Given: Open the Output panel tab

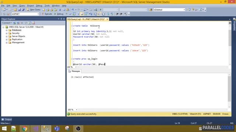Looking at the screenshot, I should click(7, 120).
